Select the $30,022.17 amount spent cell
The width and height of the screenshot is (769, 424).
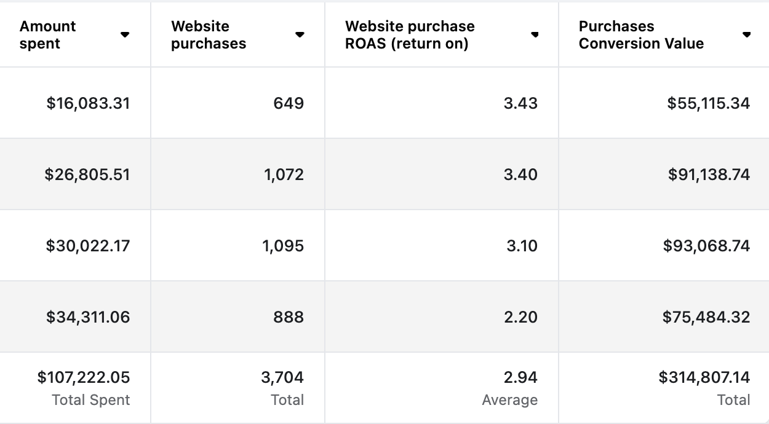pos(88,246)
